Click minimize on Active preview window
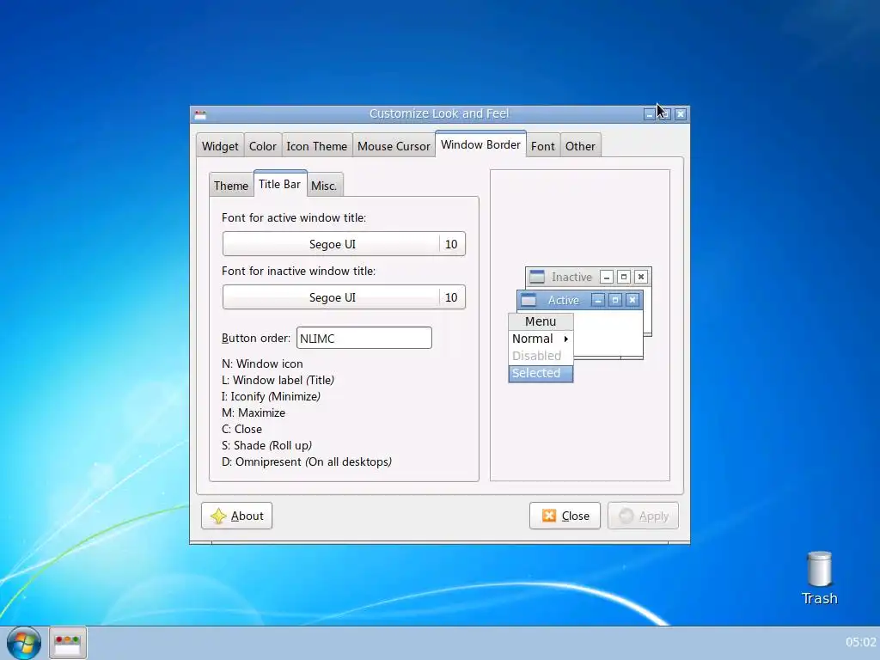The image size is (880, 660). (598, 300)
